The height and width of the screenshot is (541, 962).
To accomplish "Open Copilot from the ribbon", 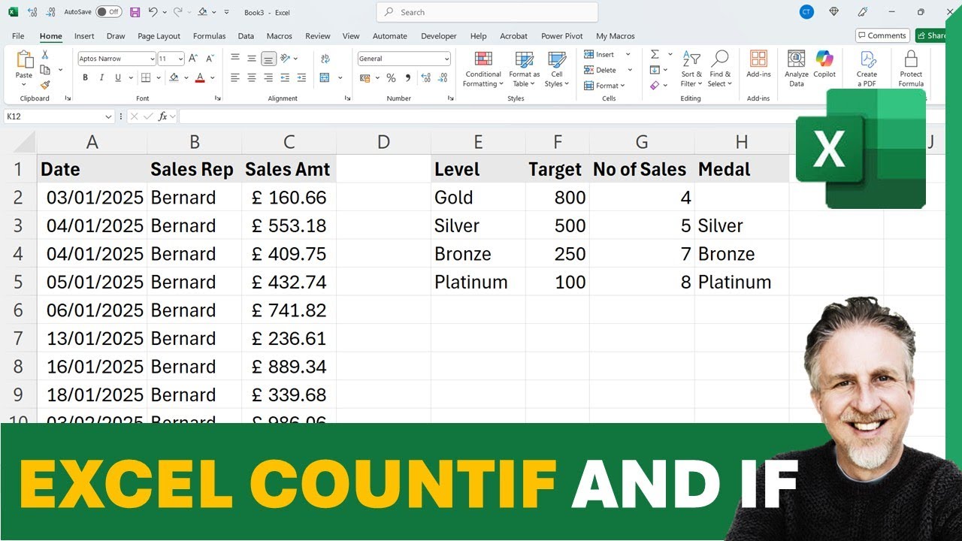I will [824, 65].
